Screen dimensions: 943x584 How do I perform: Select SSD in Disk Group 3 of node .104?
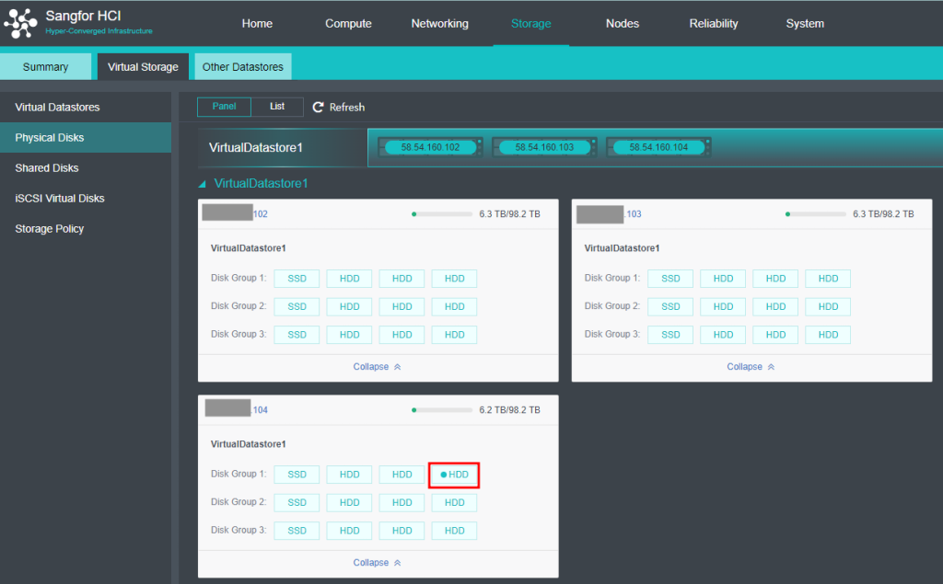[x=297, y=531]
